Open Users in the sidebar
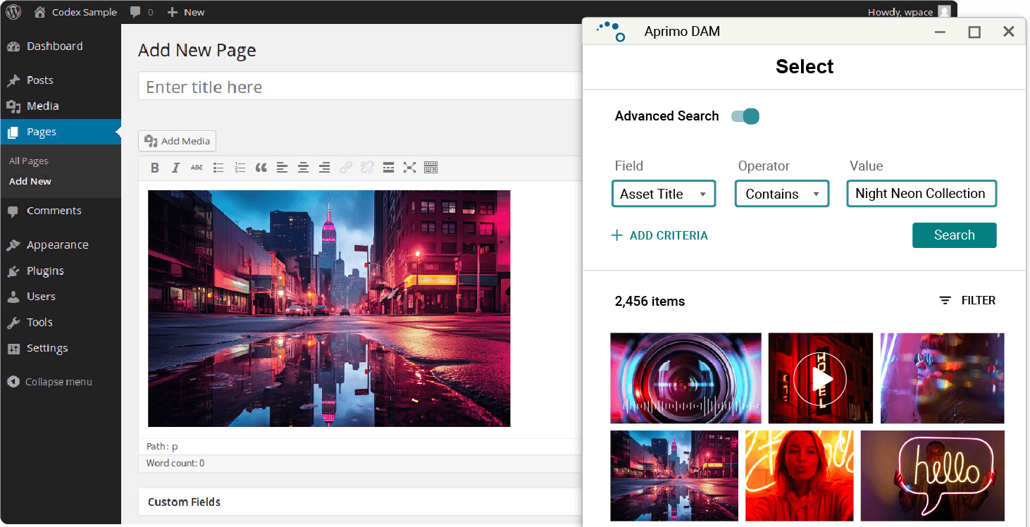 point(61,297)
